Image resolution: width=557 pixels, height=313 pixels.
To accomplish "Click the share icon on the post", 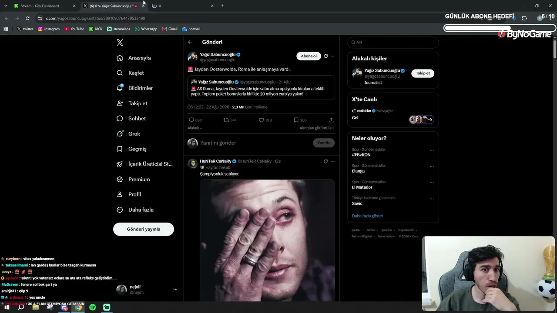I will click(x=331, y=120).
